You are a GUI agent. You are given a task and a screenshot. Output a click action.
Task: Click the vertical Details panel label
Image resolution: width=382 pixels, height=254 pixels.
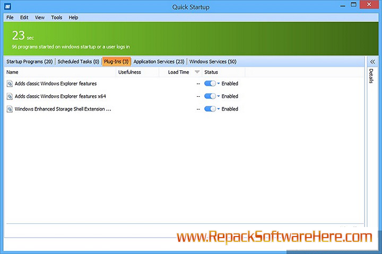[x=371, y=76]
